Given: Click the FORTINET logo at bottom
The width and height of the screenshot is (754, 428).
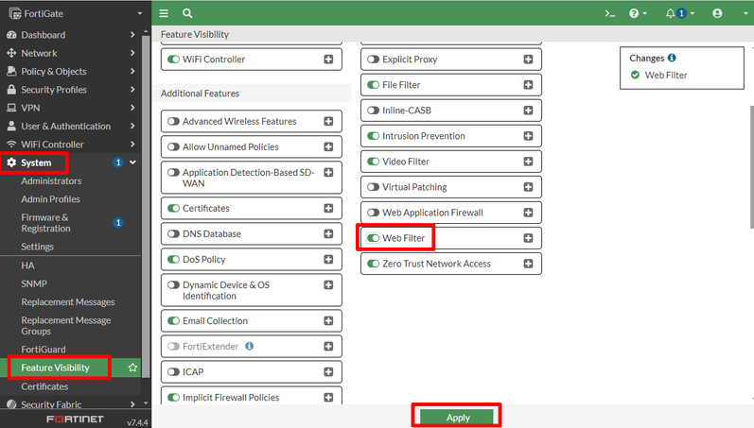Looking at the screenshot, I should coord(75,419).
